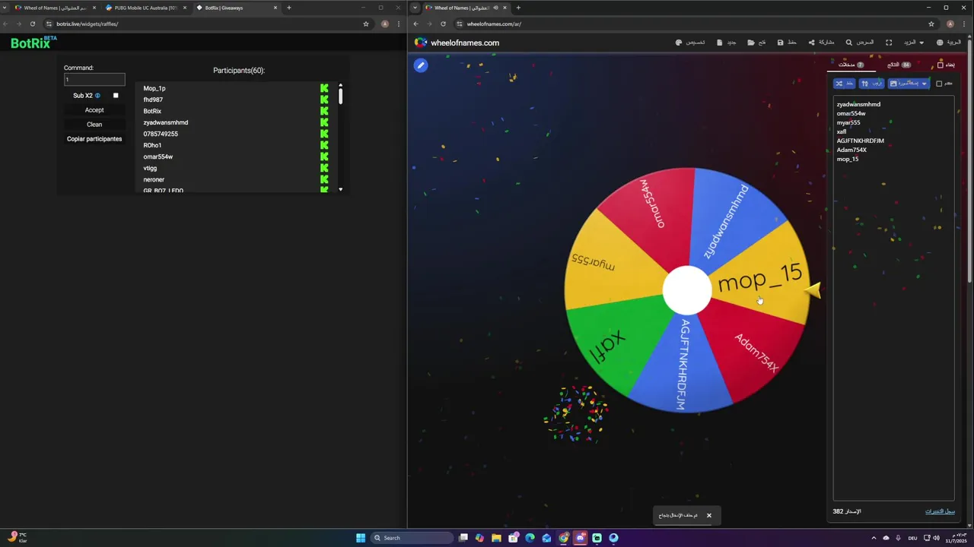Click entry omar554w in the wheel entries list

tap(851, 113)
